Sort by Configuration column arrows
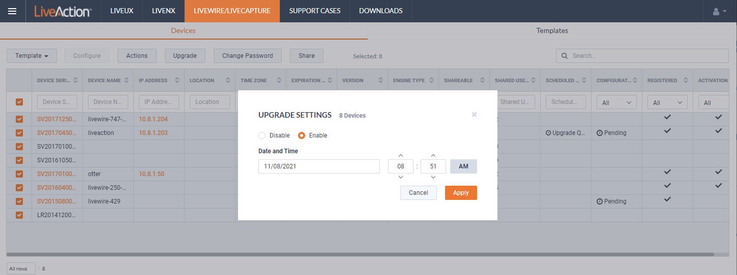The width and height of the screenshot is (737, 275). (x=635, y=80)
